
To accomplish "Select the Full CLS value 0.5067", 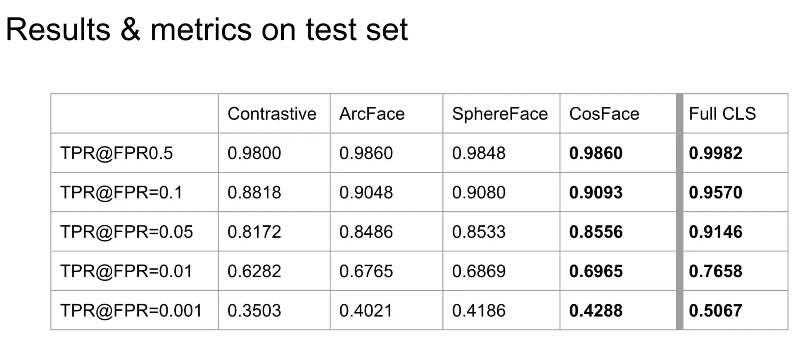I will tap(715, 310).
